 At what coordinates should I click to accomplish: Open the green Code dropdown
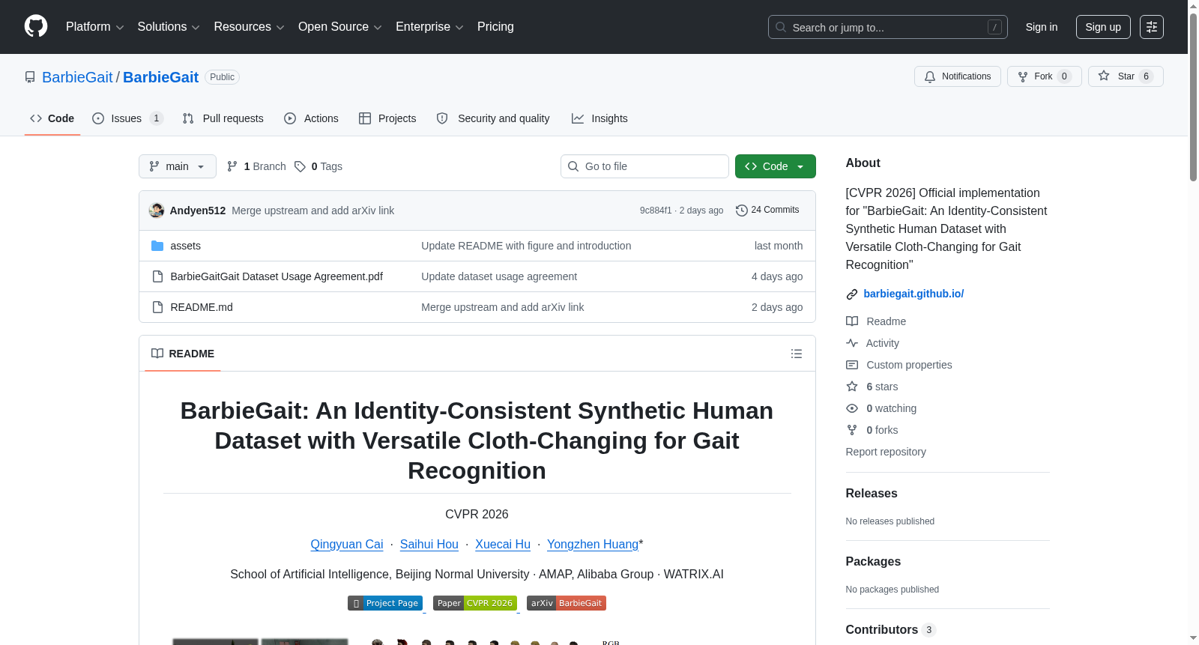(x=776, y=166)
